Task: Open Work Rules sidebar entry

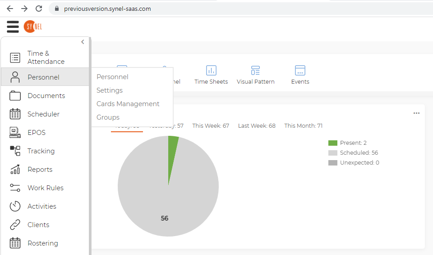Action: coord(46,188)
